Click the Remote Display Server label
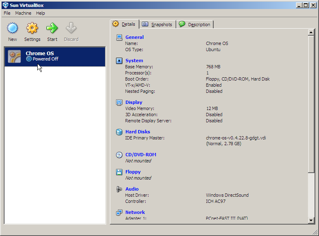319x236 pixels. coord(148,121)
